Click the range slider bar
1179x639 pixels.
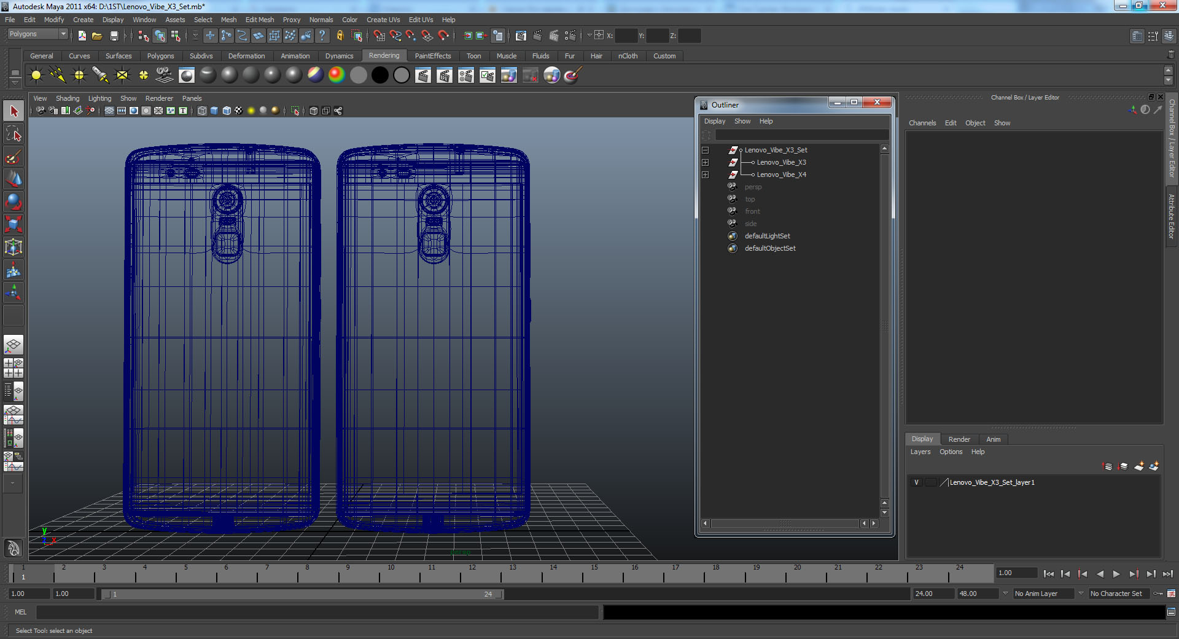pyautogui.click(x=302, y=594)
